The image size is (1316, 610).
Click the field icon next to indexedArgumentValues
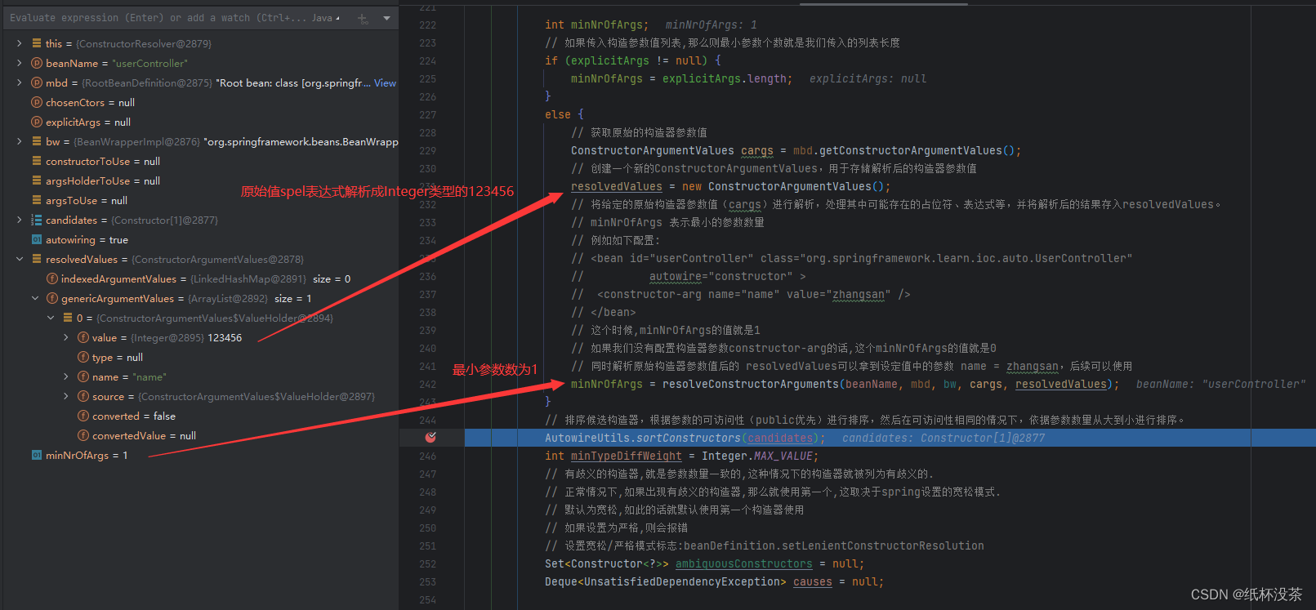pyautogui.click(x=52, y=278)
